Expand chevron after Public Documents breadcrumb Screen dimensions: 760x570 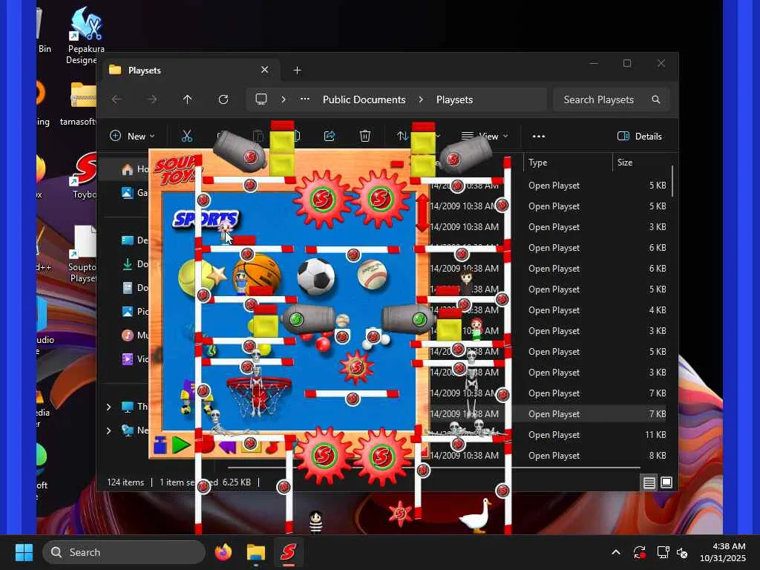coord(421,99)
